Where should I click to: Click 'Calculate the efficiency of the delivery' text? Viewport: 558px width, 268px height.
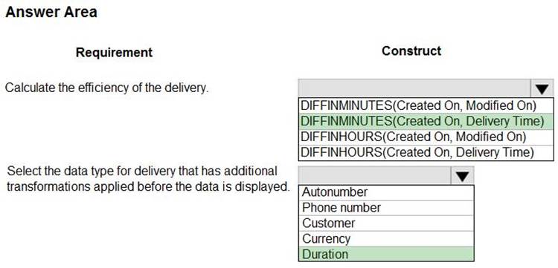pyautogui.click(x=106, y=88)
